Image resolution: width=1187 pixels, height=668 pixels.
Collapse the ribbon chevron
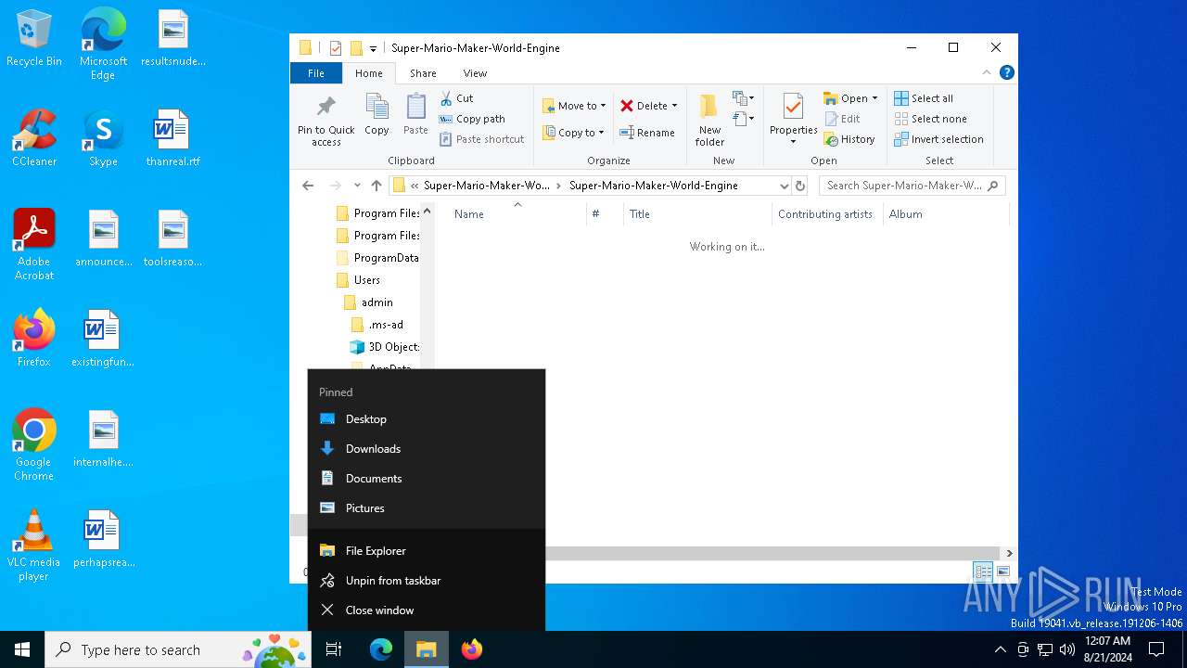pyautogui.click(x=987, y=72)
